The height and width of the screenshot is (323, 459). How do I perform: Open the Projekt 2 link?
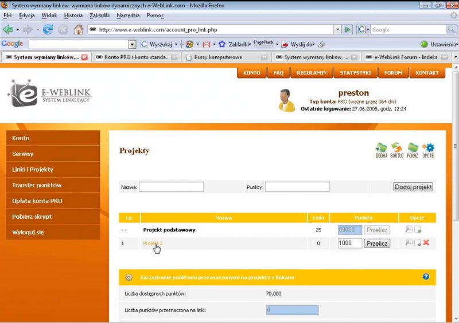153,243
